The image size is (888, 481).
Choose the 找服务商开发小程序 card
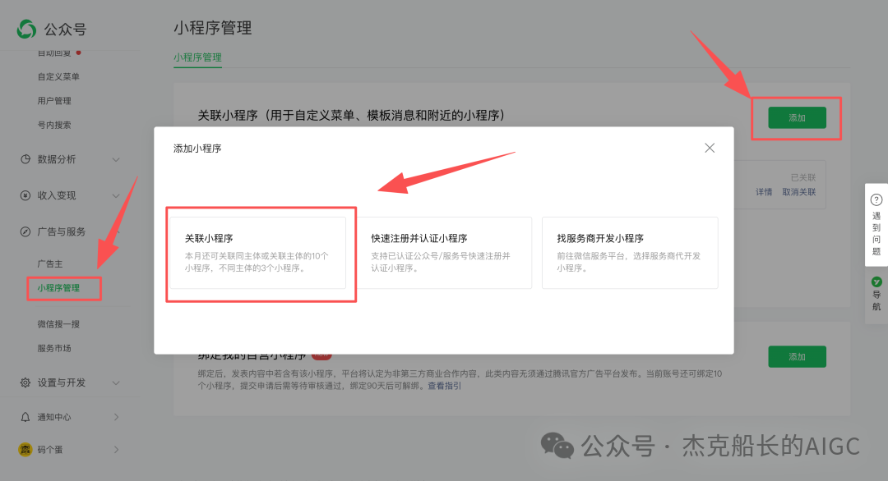(630, 253)
